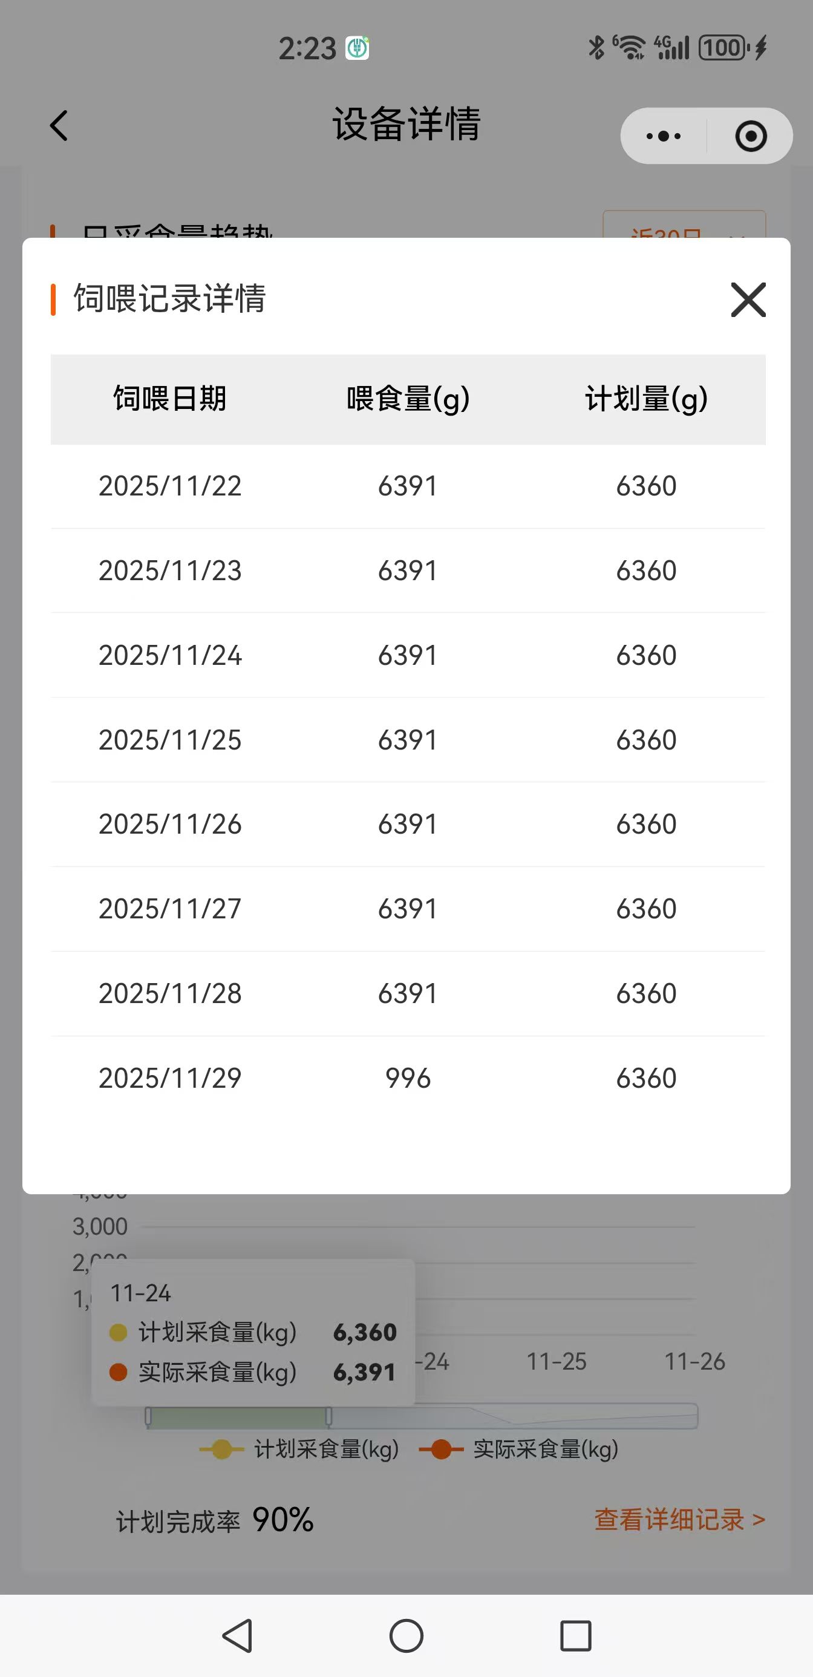Screen dimensions: 813x1677
Task: Tap the 996 feed amount value
Action: tap(408, 1079)
